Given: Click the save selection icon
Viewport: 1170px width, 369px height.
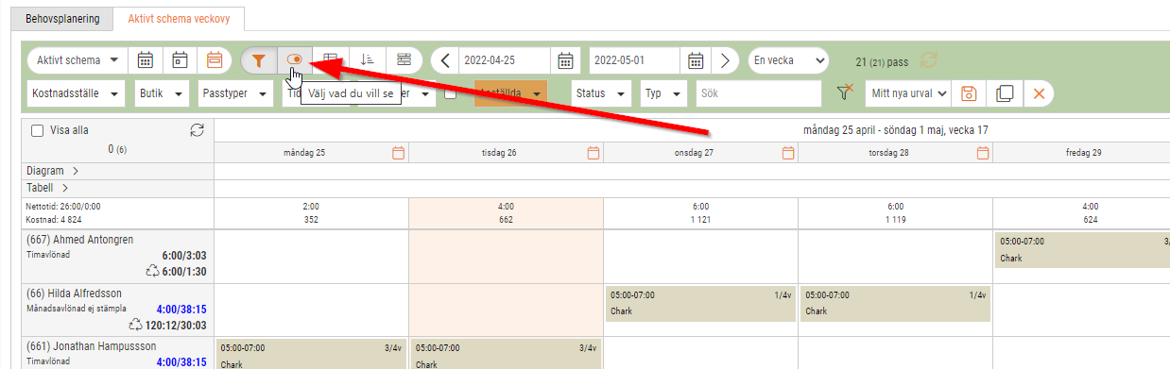Looking at the screenshot, I should 968,93.
